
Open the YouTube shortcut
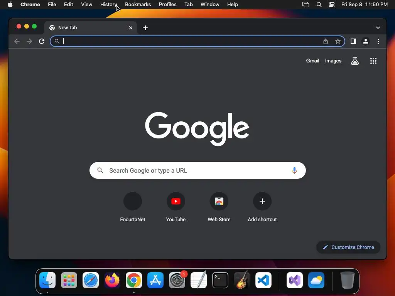tap(176, 207)
